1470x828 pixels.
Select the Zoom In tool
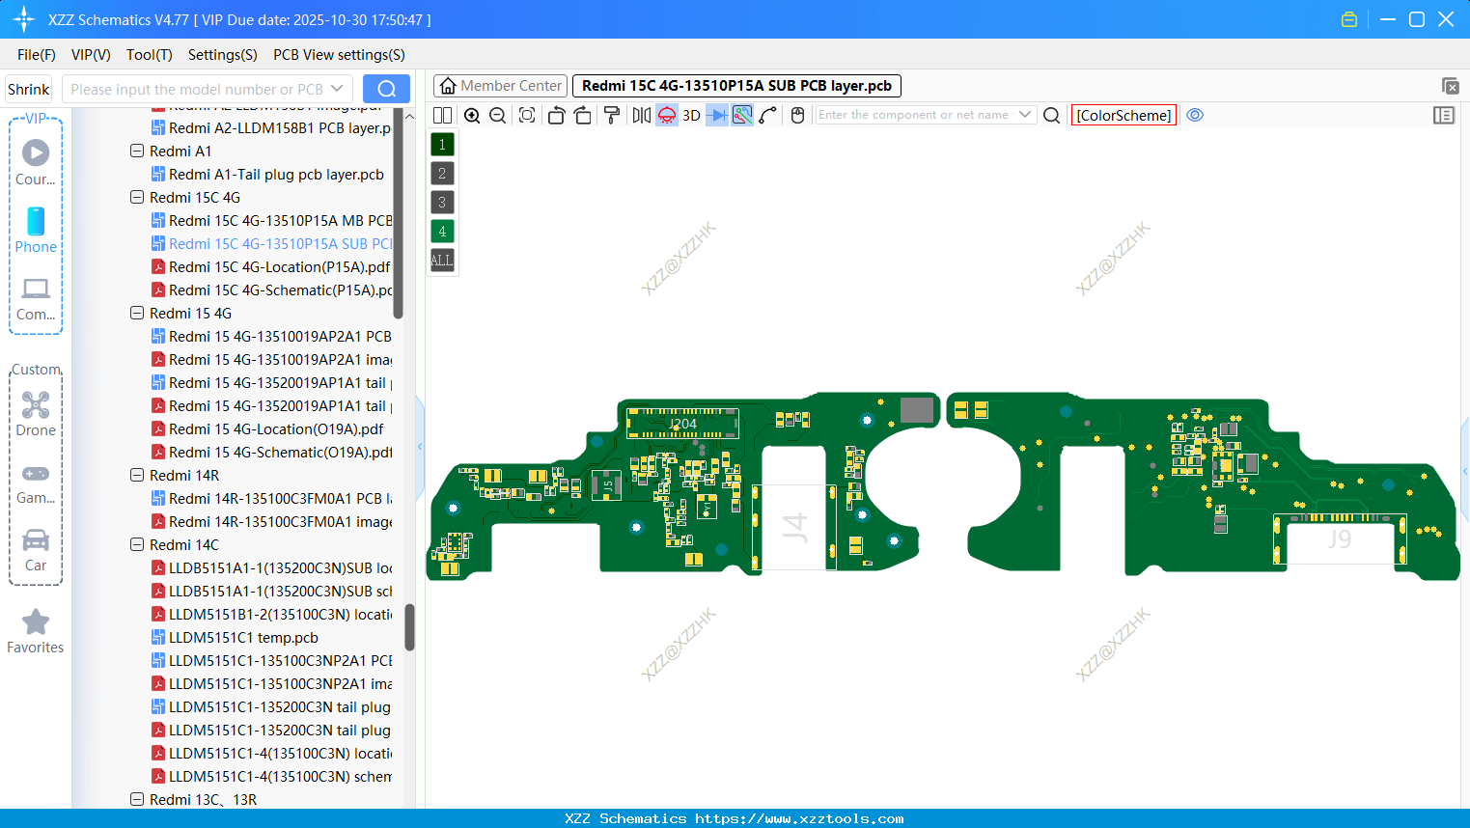[x=472, y=115]
